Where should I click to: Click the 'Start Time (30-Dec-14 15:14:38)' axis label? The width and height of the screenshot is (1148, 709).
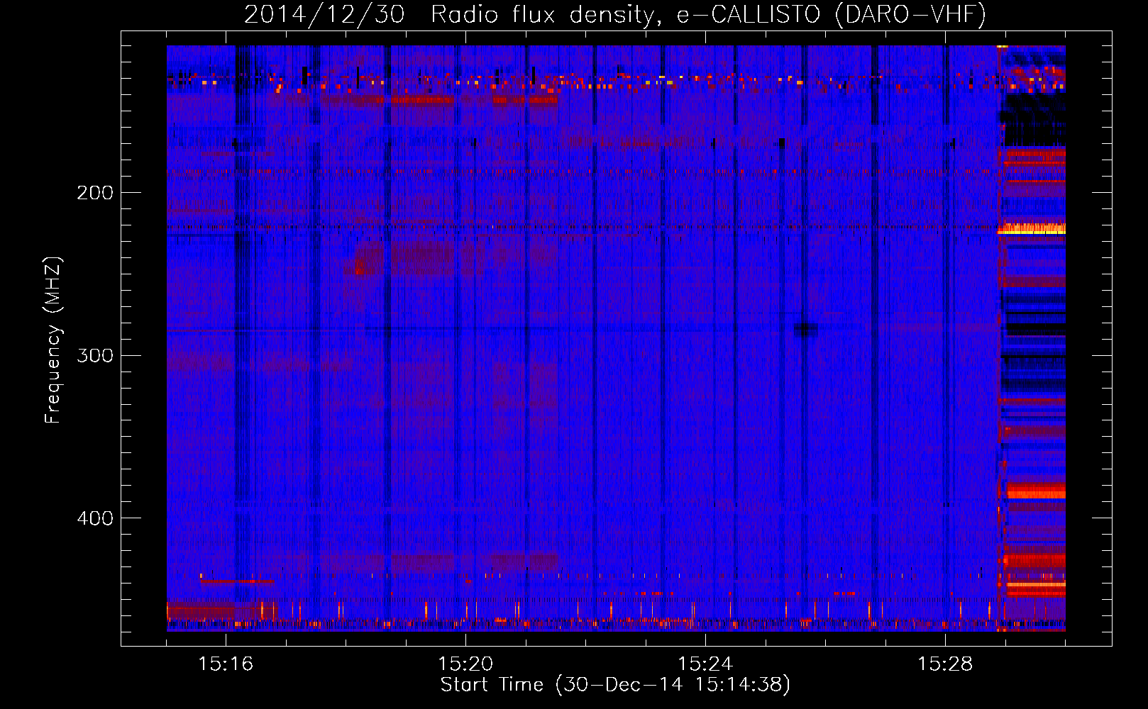(615, 685)
